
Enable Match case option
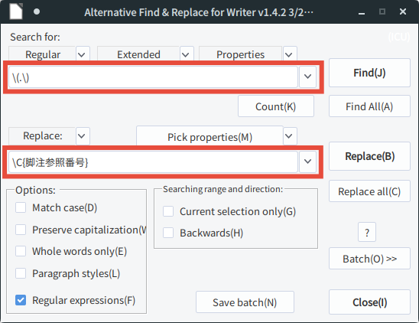[21, 207]
